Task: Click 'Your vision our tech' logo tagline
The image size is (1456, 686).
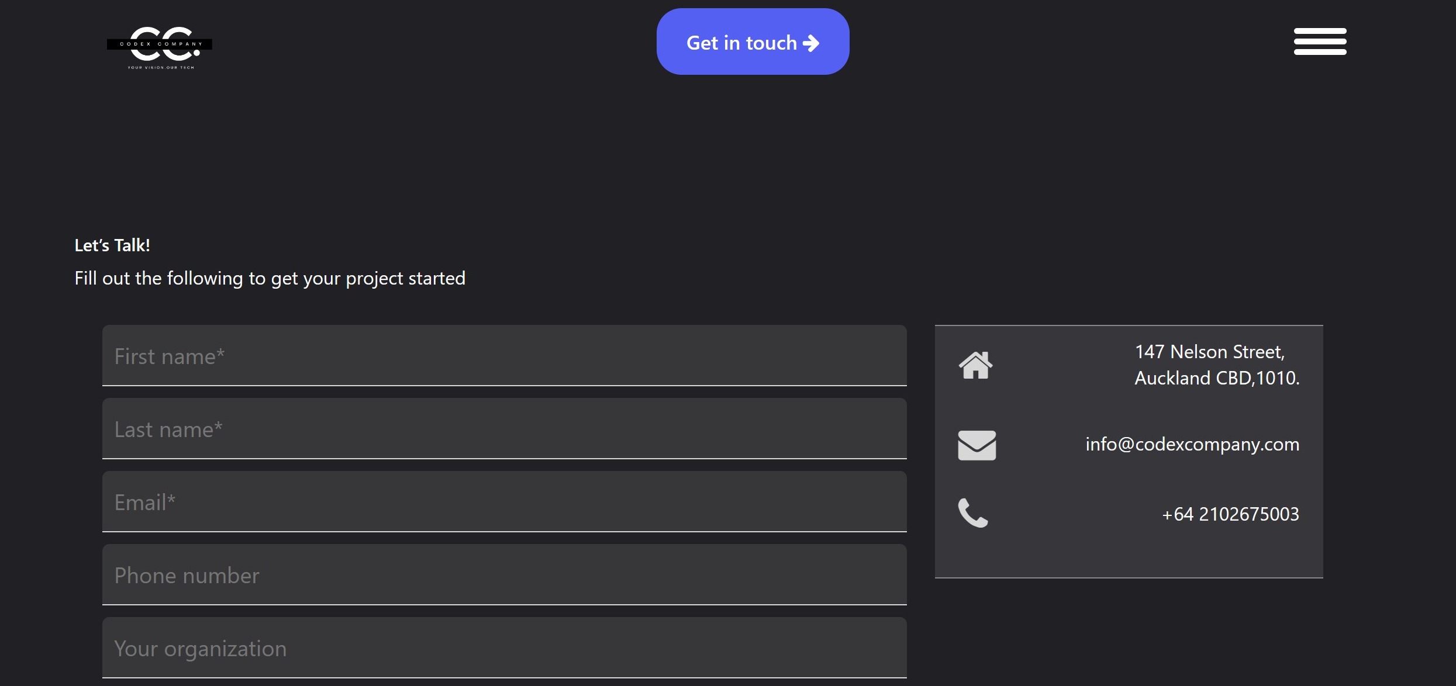Action: coord(161,68)
